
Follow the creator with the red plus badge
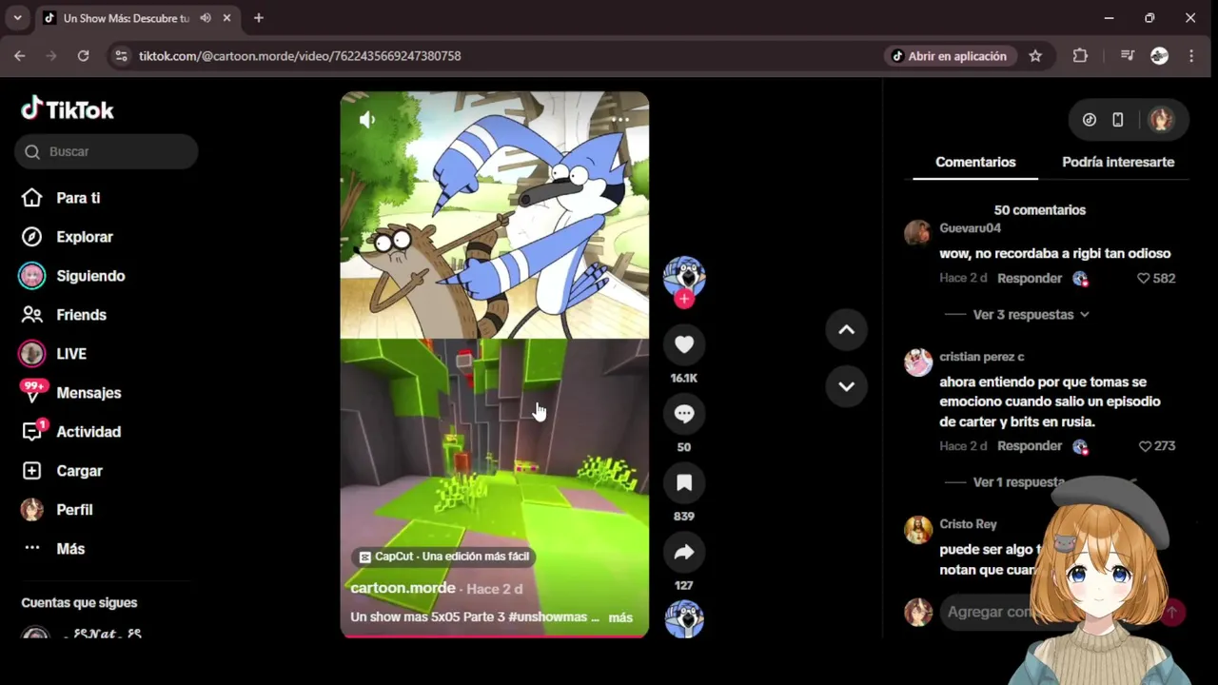coord(684,299)
